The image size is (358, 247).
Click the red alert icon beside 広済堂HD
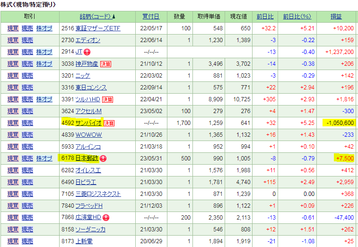(106, 218)
